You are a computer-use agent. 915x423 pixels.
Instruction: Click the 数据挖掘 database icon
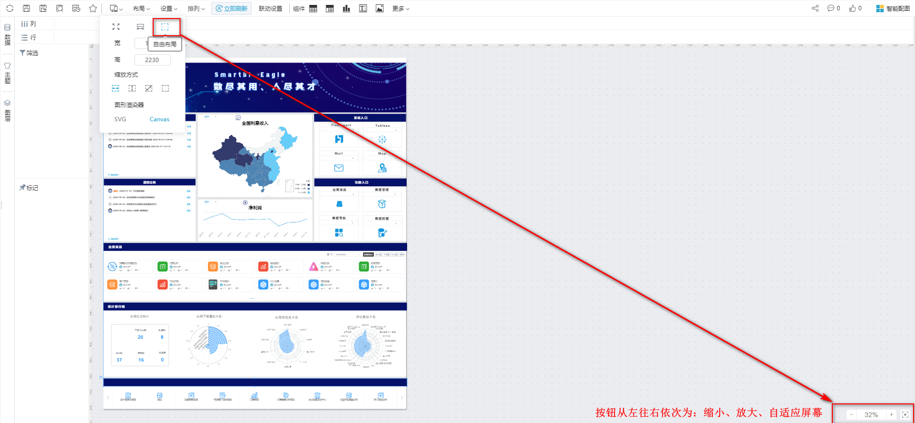point(382,233)
